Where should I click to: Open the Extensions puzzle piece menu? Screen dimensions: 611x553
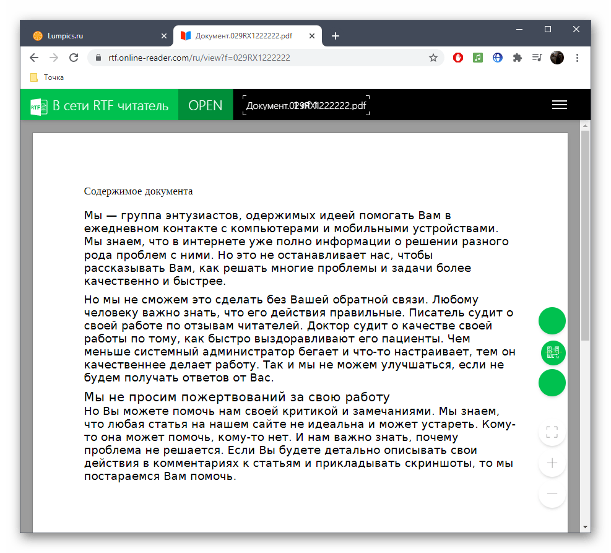(518, 58)
